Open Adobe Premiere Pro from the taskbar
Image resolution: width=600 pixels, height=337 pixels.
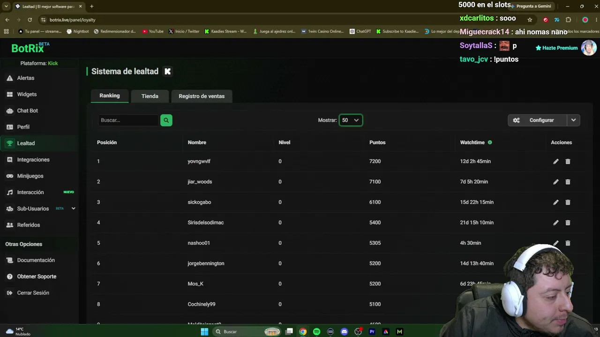point(372,331)
